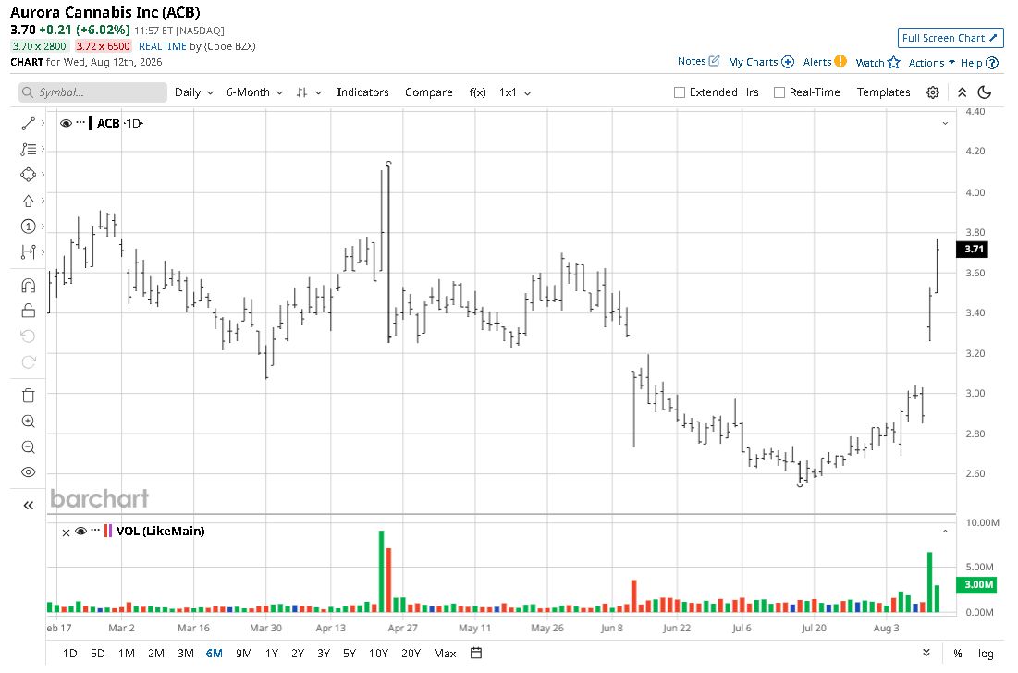Hide the VOL indicator eye
The image size is (1018, 673).
click(80, 531)
